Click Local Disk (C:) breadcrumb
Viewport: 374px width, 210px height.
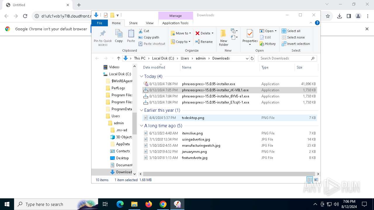163,58
